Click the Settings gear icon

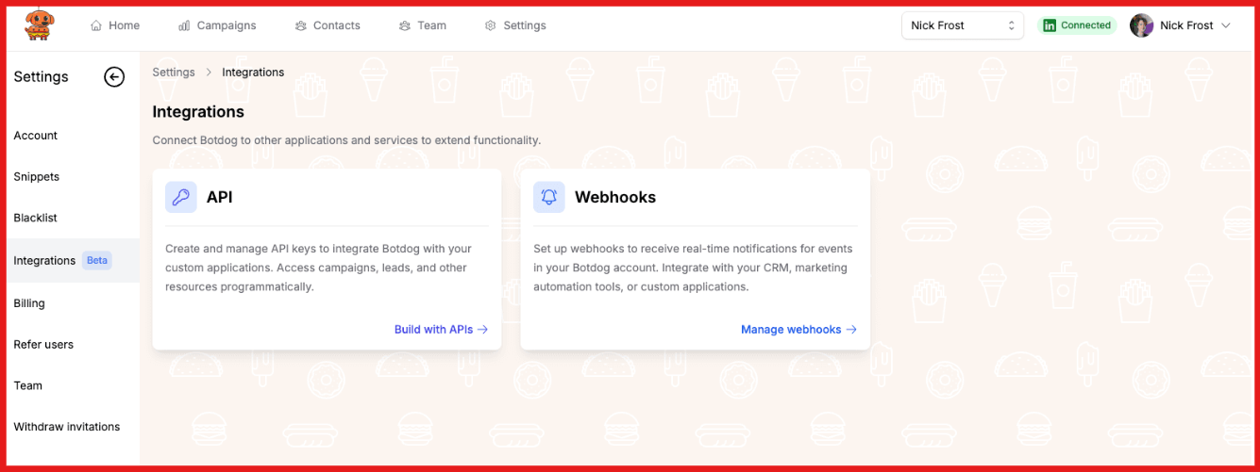[491, 25]
